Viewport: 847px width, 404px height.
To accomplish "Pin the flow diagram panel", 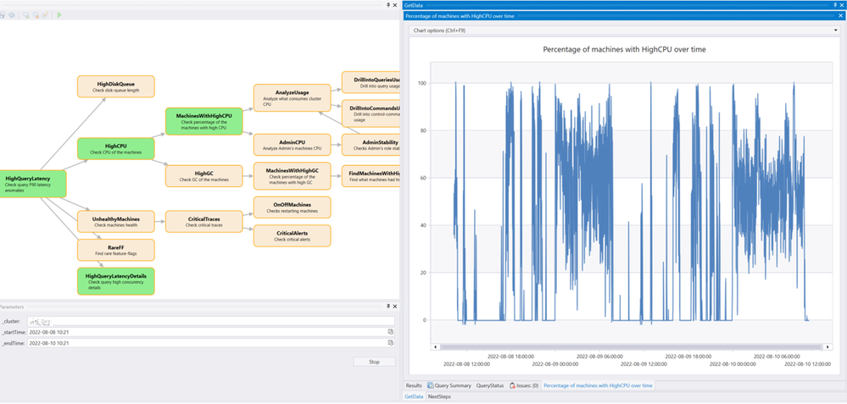I will click(x=387, y=4).
